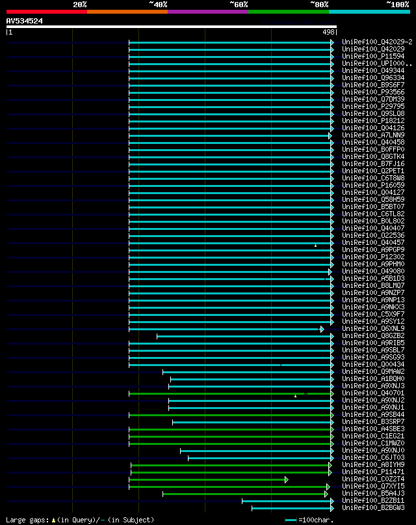Viewport: 416px width, 525px height.
Task: Click the green ~80% identity legend bar
Action: point(289,12)
